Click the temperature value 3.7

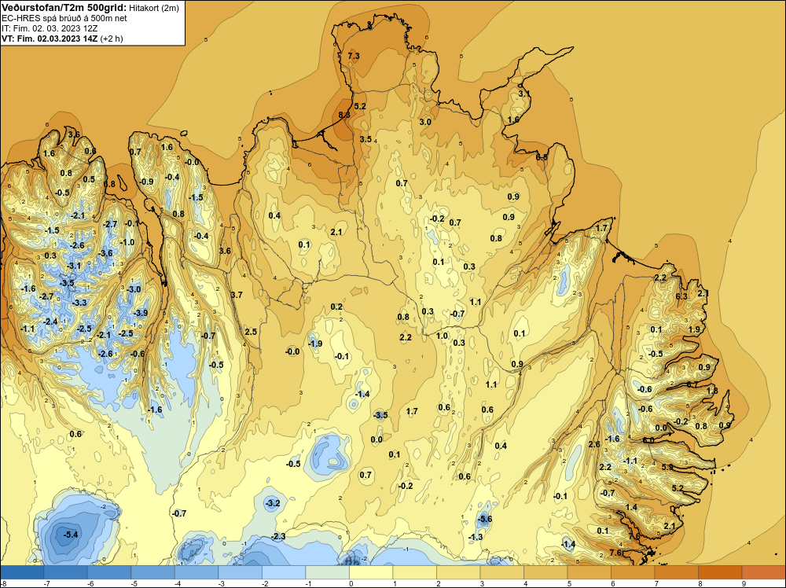point(237,295)
